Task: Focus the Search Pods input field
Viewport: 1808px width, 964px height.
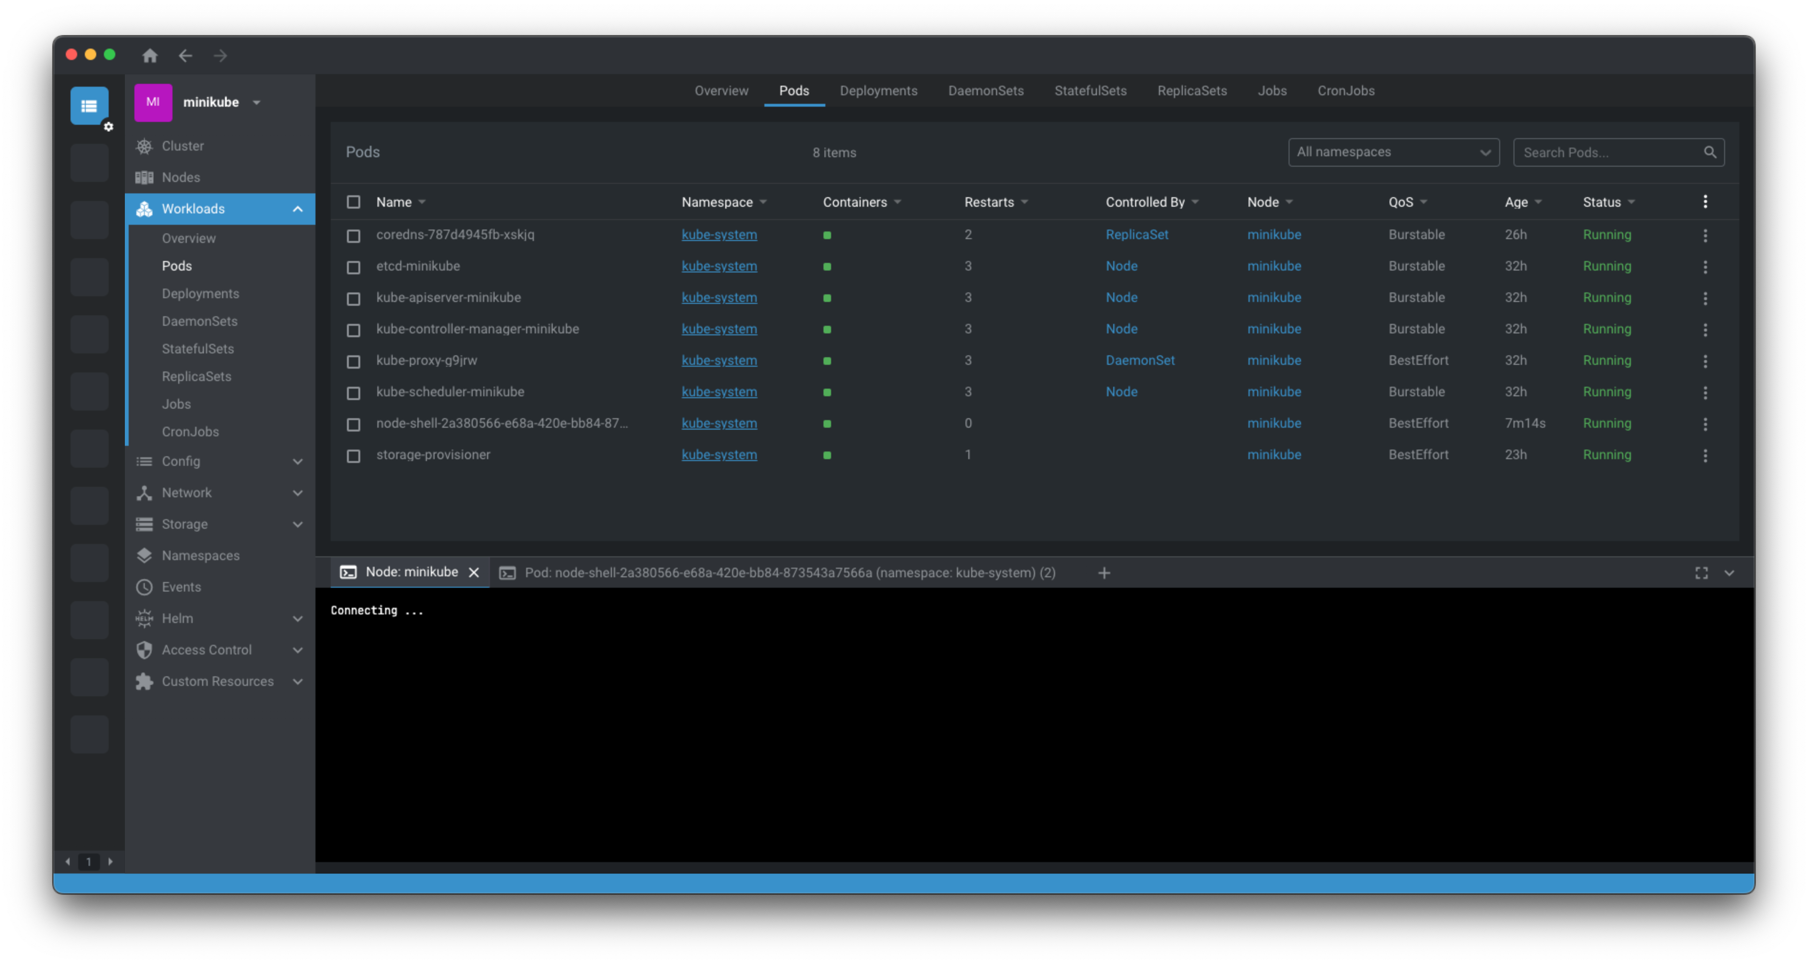Action: pos(1607,152)
